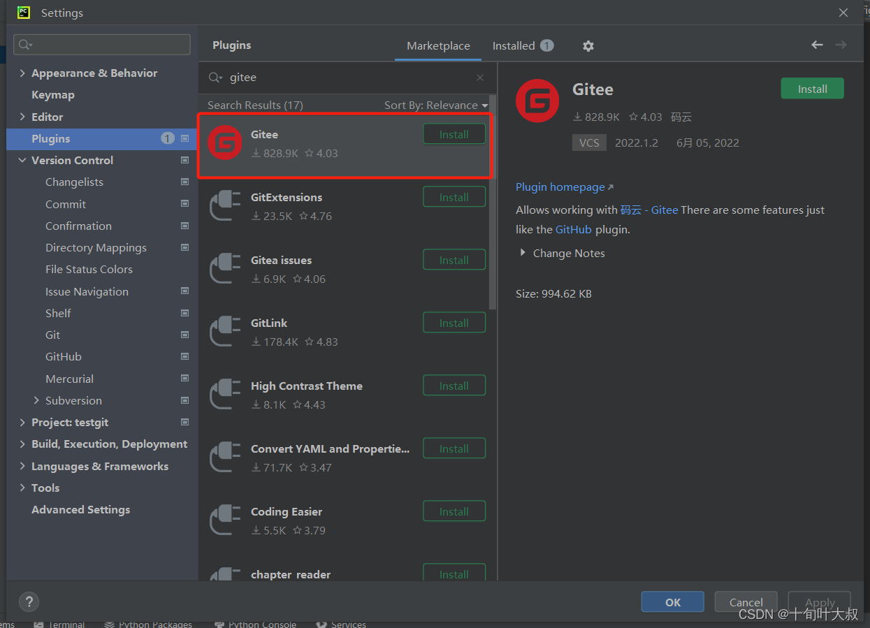Image resolution: width=870 pixels, height=628 pixels.
Task: Click the High Contrast Theme plugin icon
Action: (225, 394)
